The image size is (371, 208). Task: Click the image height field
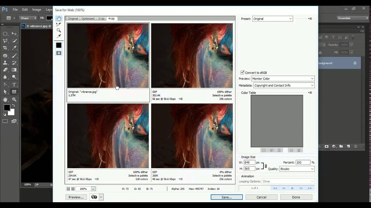tap(249, 169)
